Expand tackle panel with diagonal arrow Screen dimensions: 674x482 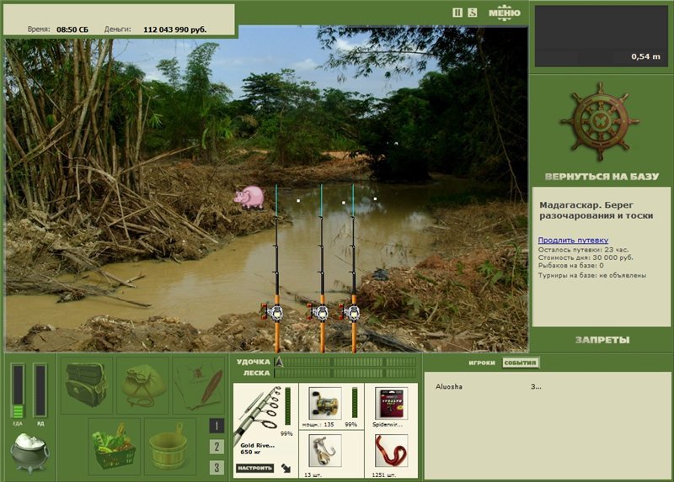tap(286, 469)
